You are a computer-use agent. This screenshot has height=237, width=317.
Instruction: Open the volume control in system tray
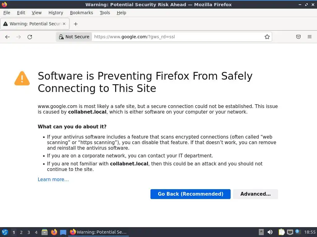[270, 232]
